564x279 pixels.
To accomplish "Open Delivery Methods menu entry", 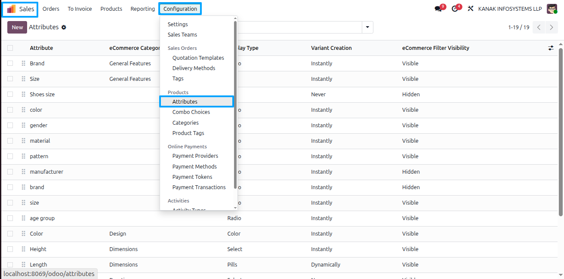I will click(194, 68).
